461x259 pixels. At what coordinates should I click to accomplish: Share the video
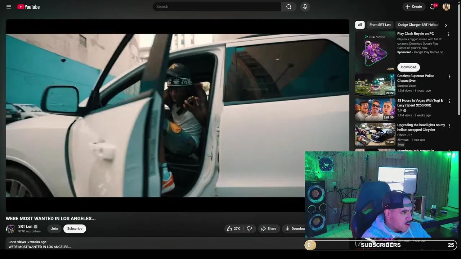point(268,229)
